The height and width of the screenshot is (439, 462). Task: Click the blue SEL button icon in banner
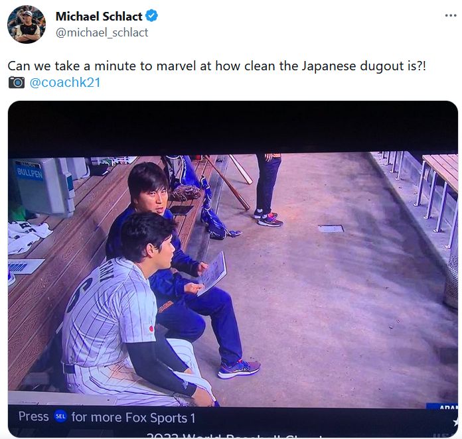pyautogui.click(x=60, y=416)
